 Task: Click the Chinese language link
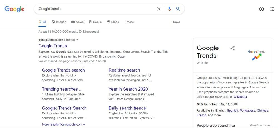click(263, 111)
